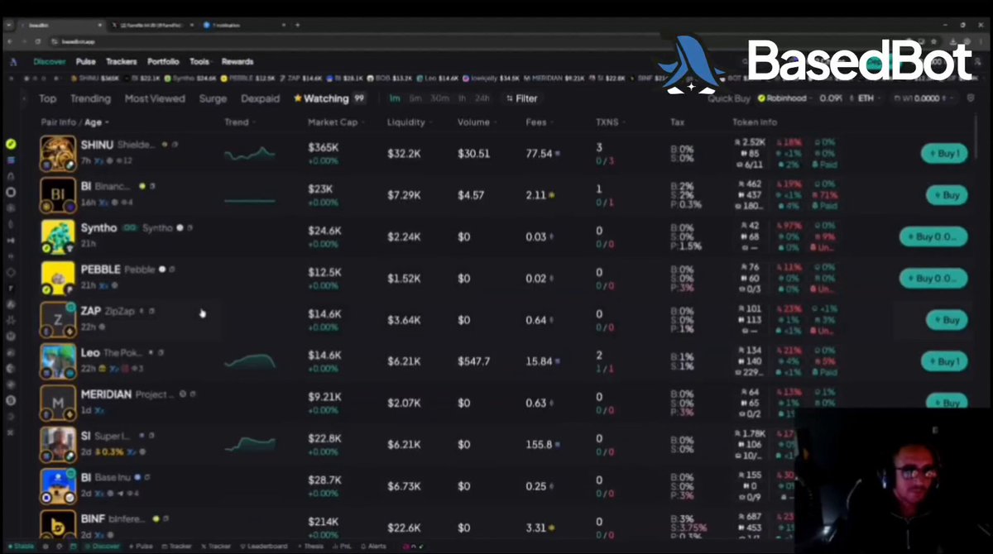Set the timeframe to 30m
Image resolution: width=993 pixels, height=554 pixels.
pos(439,98)
